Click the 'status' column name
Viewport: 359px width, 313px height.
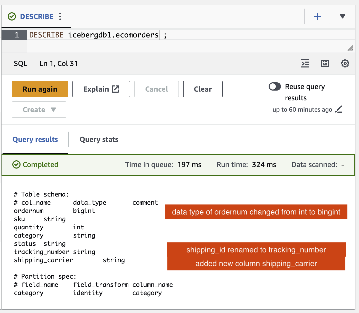click(x=25, y=244)
